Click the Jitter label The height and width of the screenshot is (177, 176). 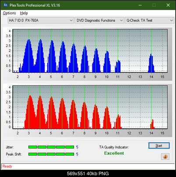pyautogui.click(x=10, y=147)
